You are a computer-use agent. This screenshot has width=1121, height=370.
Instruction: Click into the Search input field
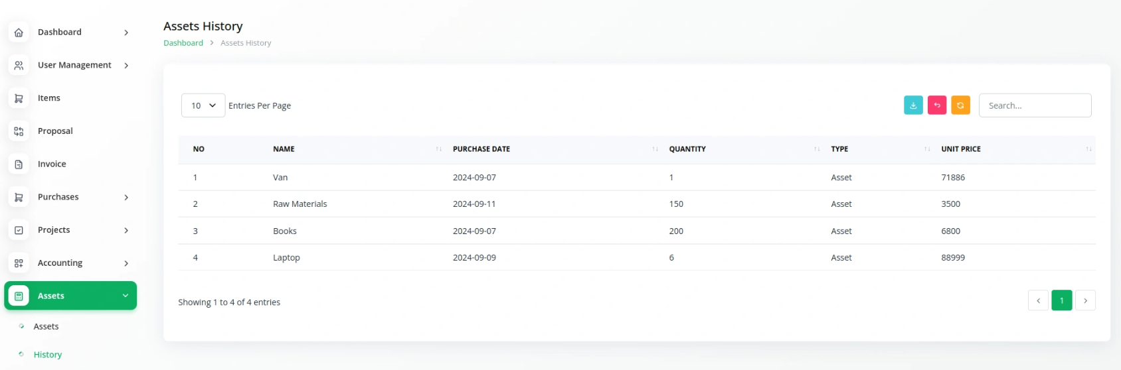pos(1035,105)
